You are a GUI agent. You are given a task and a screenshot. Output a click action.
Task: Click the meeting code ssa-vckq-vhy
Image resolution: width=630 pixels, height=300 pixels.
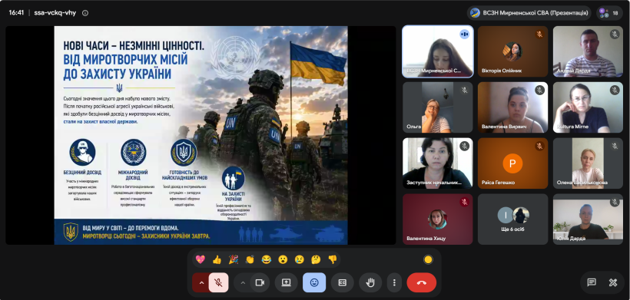coord(55,13)
